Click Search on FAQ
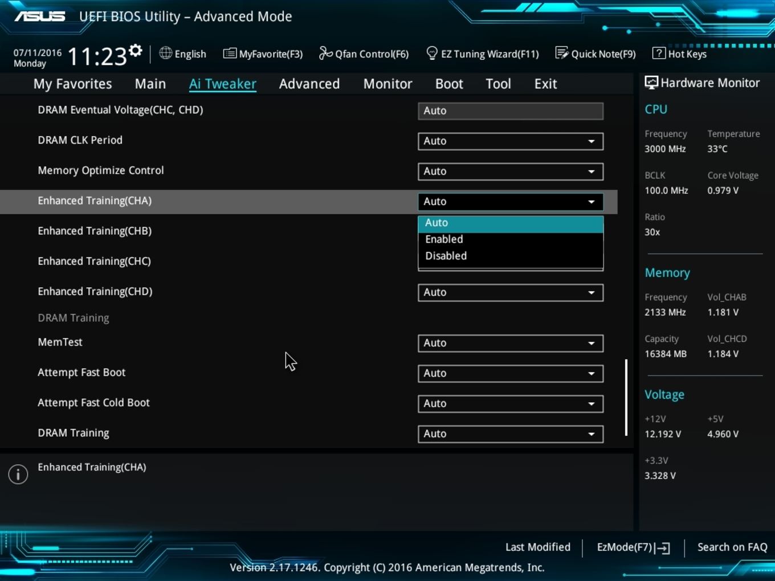Image resolution: width=775 pixels, height=581 pixels. click(x=732, y=547)
